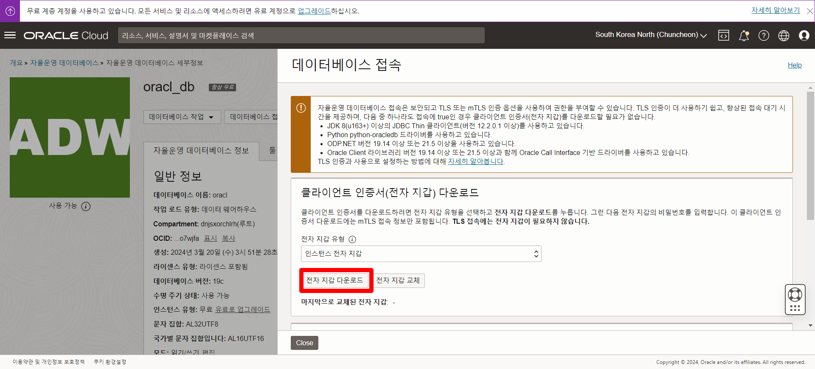This screenshot has height=369, width=815.
Task: Dismiss the free tier banner
Action: click(810, 11)
